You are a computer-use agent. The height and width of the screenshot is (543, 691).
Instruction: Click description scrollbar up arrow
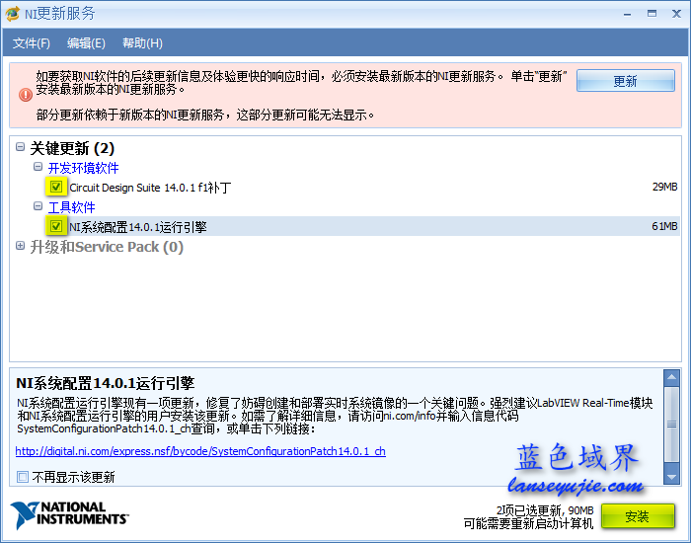tap(671, 377)
